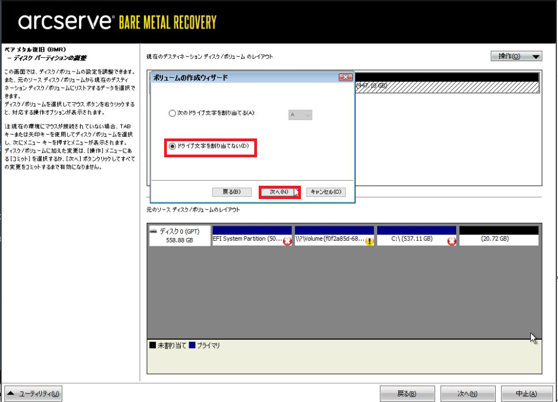
Task: Click the bottom 戻る(B) back button
Action: coord(407,394)
